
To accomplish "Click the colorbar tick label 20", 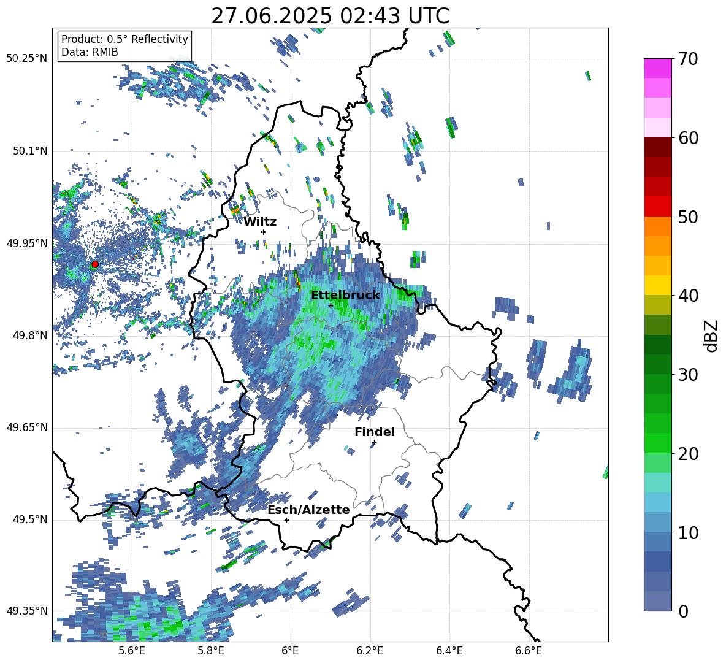I will pyautogui.click(x=688, y=453).
